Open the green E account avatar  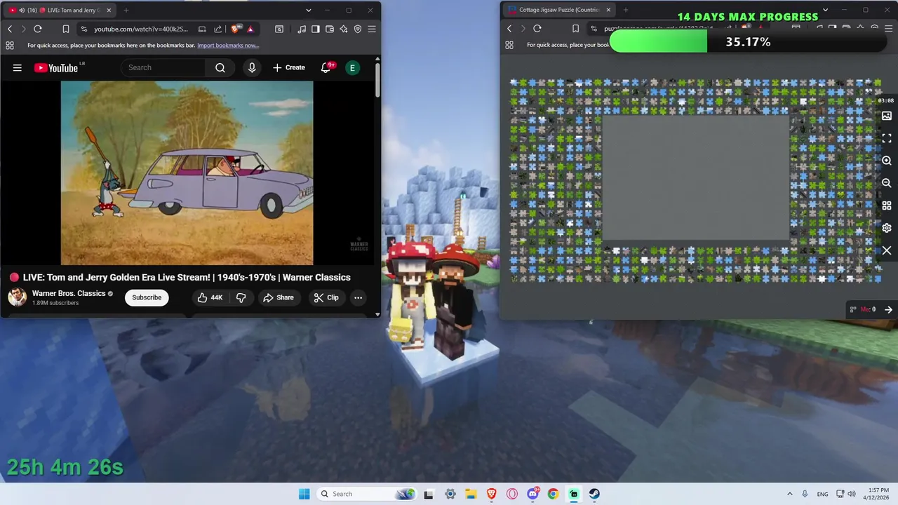click(x=352, y=68)
